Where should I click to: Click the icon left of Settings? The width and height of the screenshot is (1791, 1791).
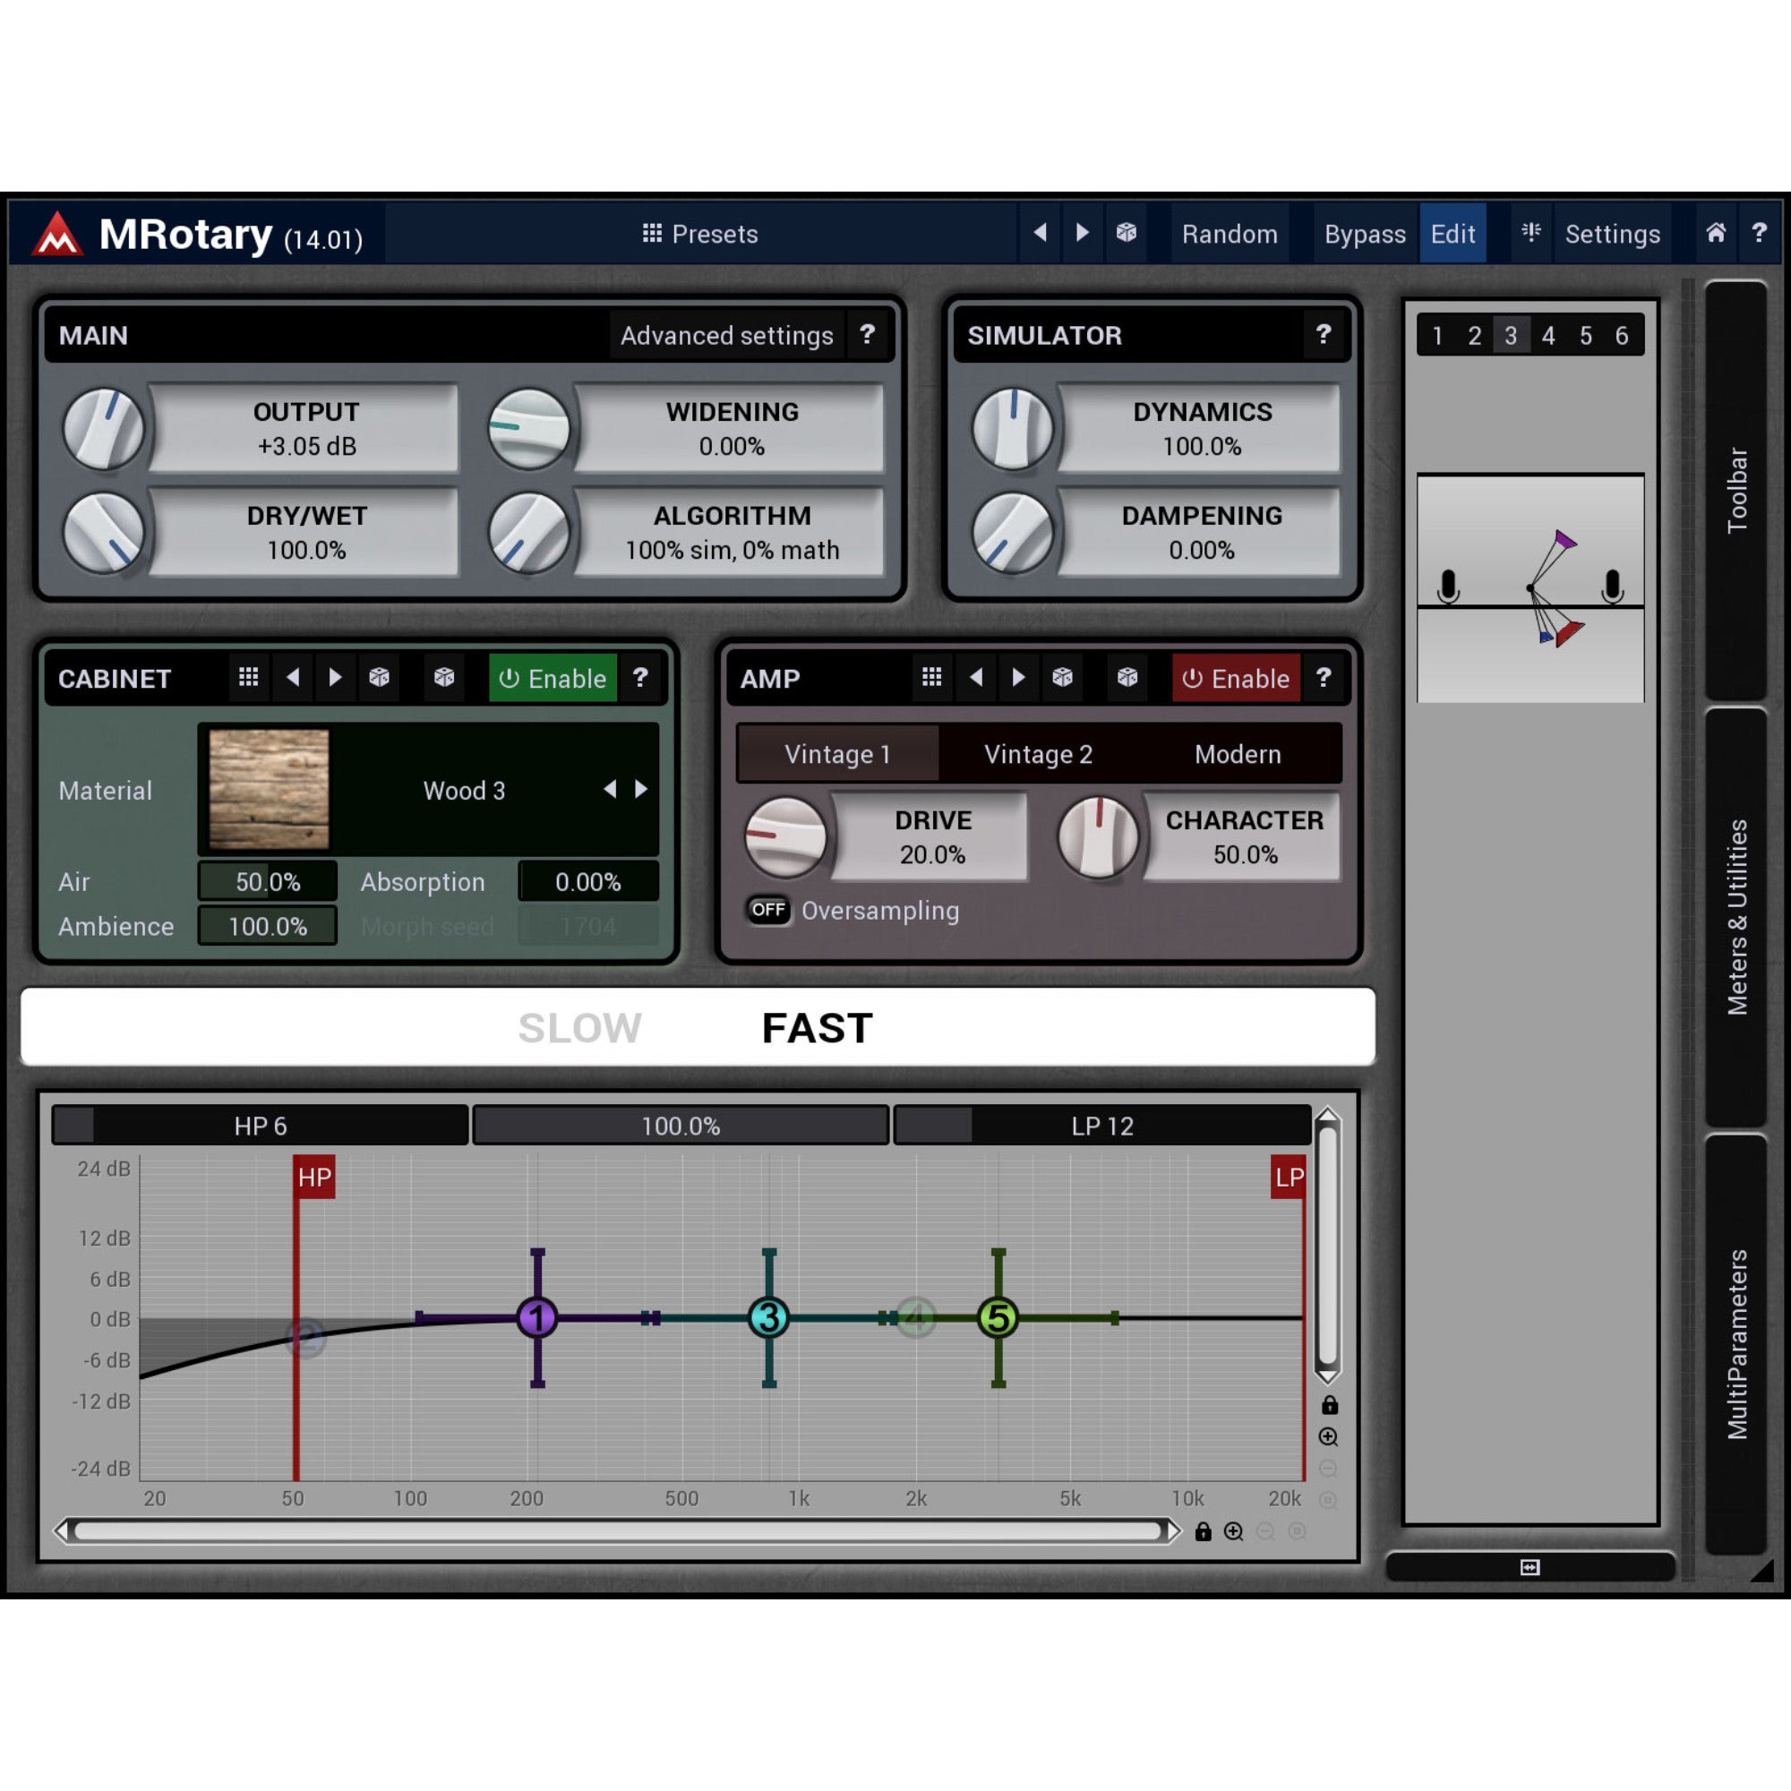(1530, 233)
